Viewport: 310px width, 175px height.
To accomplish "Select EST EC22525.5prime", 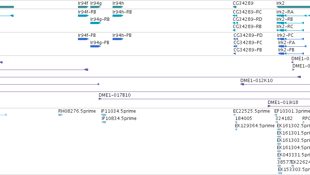I will (234, 115).
